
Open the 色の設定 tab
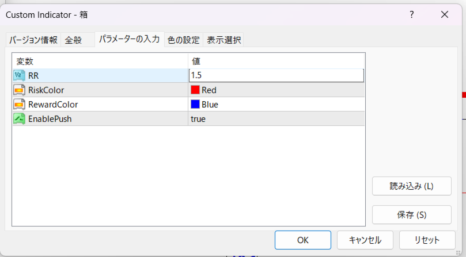pyautogui.click(x=183, y=40)
